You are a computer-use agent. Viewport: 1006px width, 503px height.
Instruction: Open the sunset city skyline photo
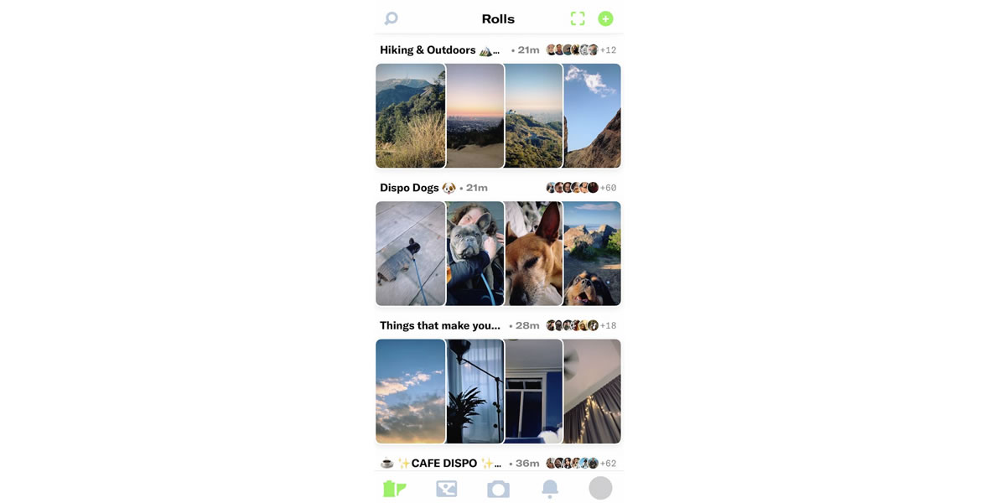pos(475,116)
